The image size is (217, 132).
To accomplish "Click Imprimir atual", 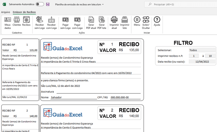I will 114,23.
